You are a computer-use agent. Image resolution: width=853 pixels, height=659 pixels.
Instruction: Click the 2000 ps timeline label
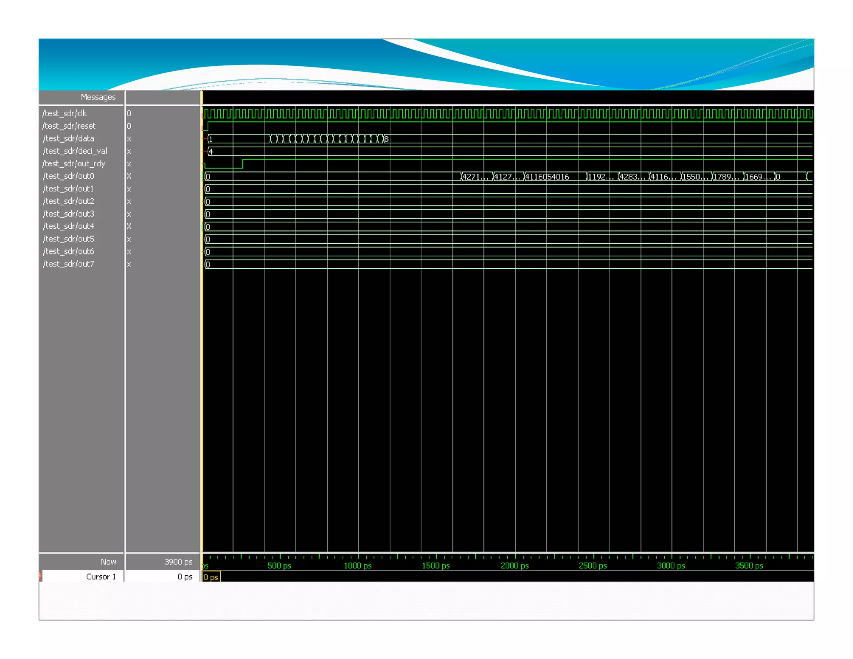coord(514,566)
